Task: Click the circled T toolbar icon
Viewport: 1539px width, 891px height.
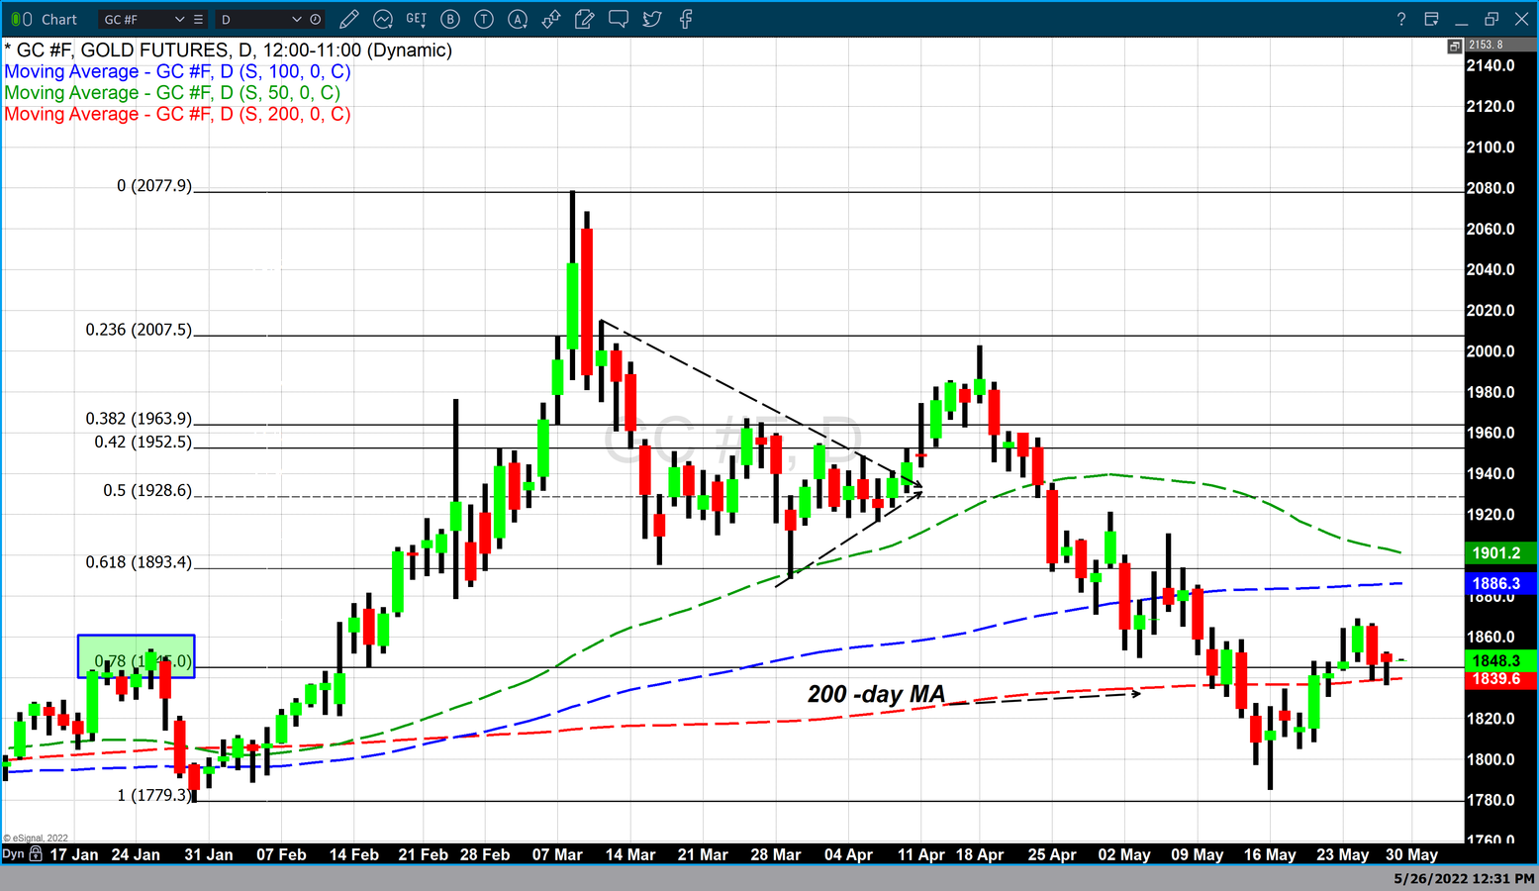Action: click(x=484, y=19)
